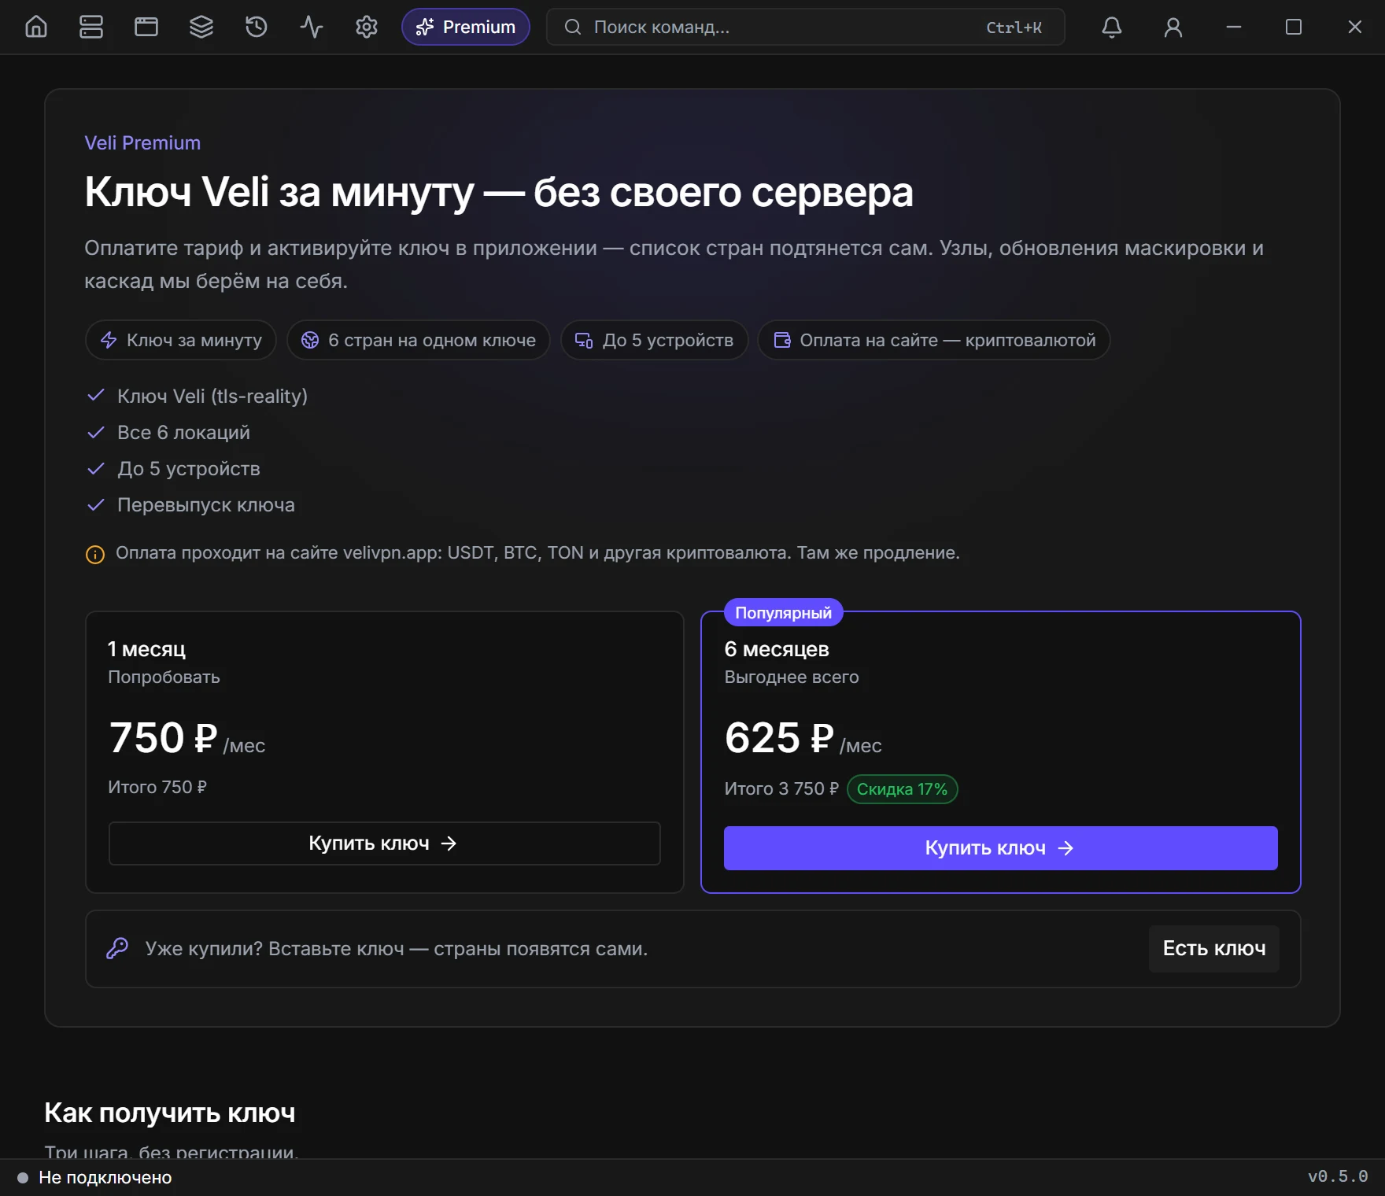Click the info icon near payment note
Screen dimensions: 1385x1196
pos(95,555)
